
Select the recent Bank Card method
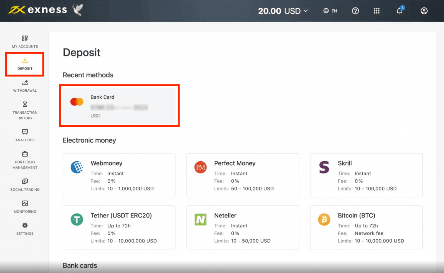pyautogui.click(x=119, y=106)
